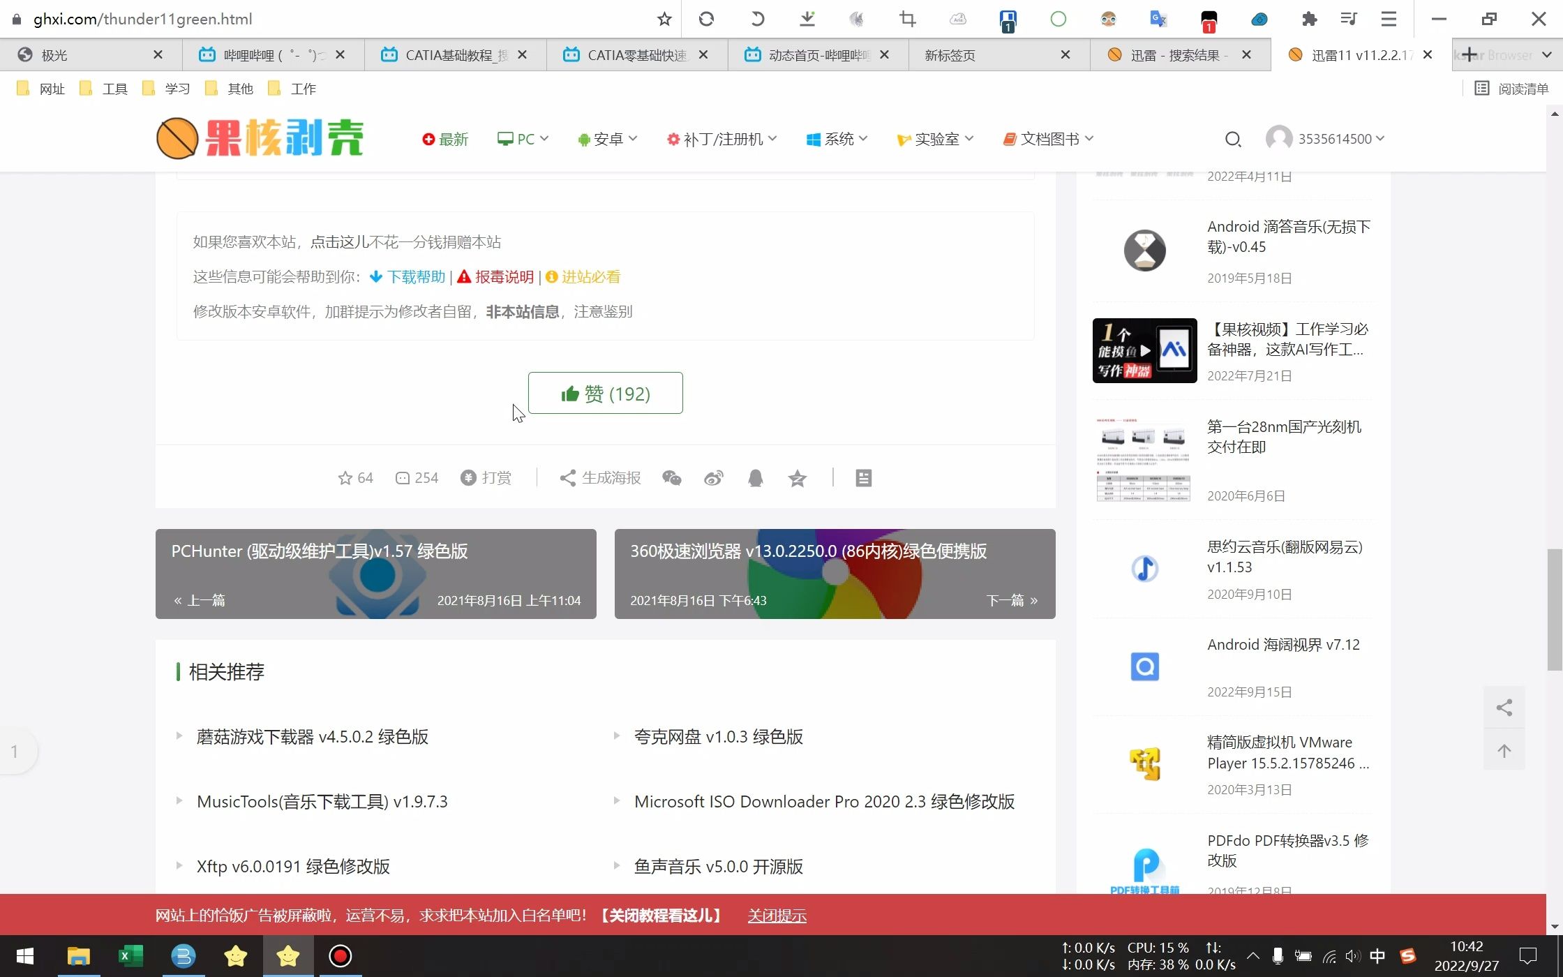Open File Explorer from taskbar
Screen dimensions: 1563x977
(78, 956)
